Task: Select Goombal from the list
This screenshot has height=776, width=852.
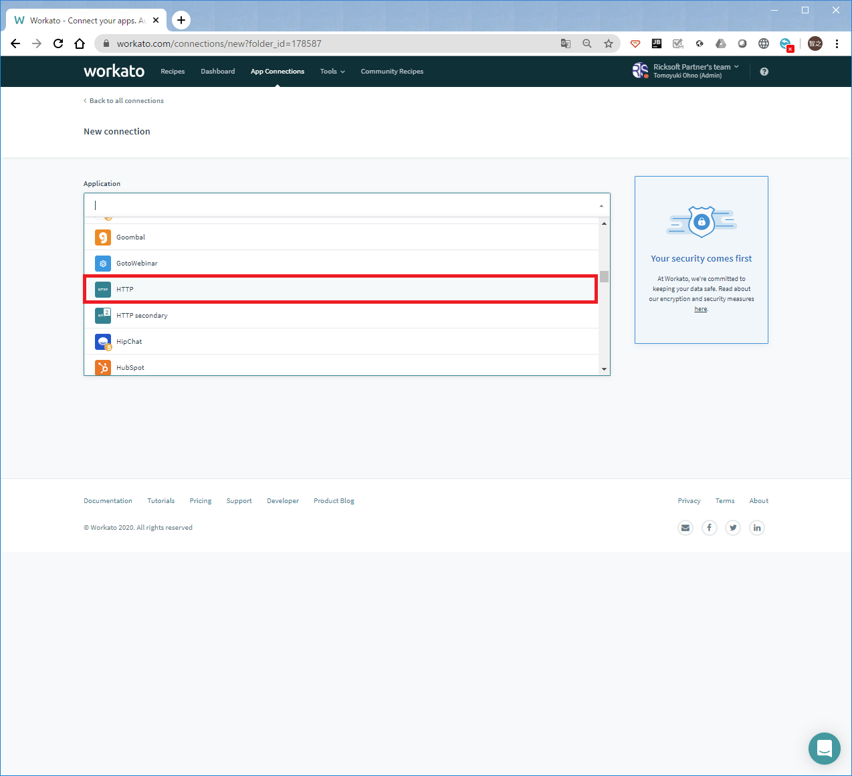Action: [x=341, y=237]
